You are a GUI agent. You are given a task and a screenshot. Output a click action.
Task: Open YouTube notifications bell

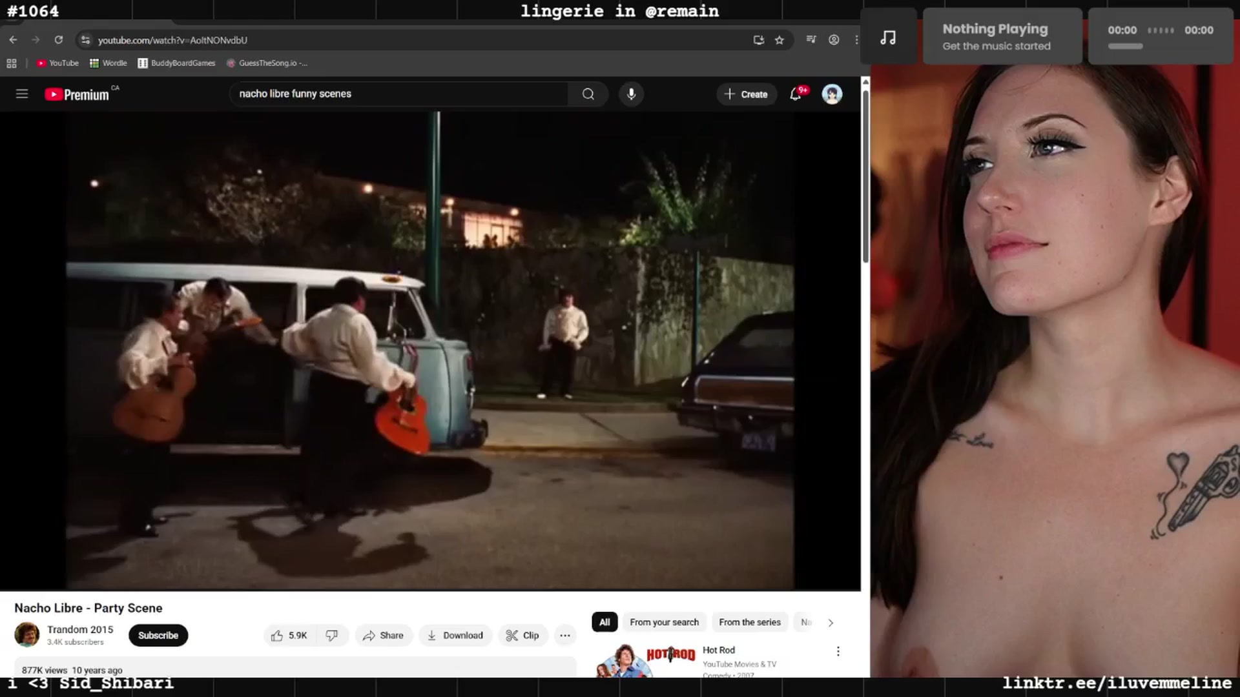pyautogui.click(x=796, y=94)
